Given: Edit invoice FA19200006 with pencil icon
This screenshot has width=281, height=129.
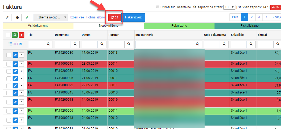Looking at the screenshot, I should [15, 111].
